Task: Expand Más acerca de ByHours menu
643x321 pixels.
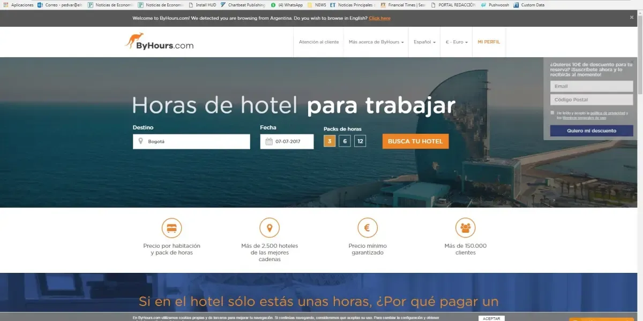Action: pyautogui.click(x=376, y=42)
